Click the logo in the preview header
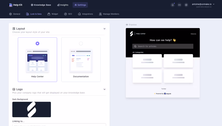The image size is (222, 126). pyautogui.click(x=131, y=34)
